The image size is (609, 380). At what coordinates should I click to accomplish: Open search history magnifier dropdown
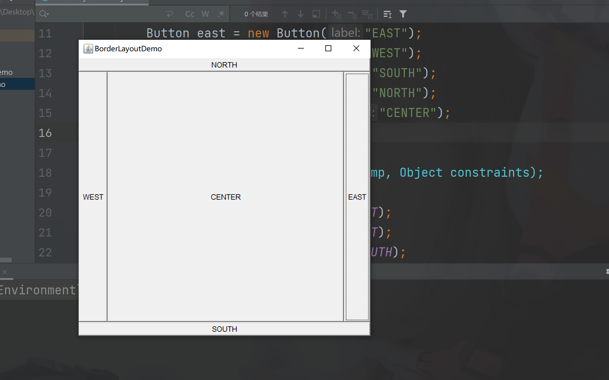pos(44,14)
